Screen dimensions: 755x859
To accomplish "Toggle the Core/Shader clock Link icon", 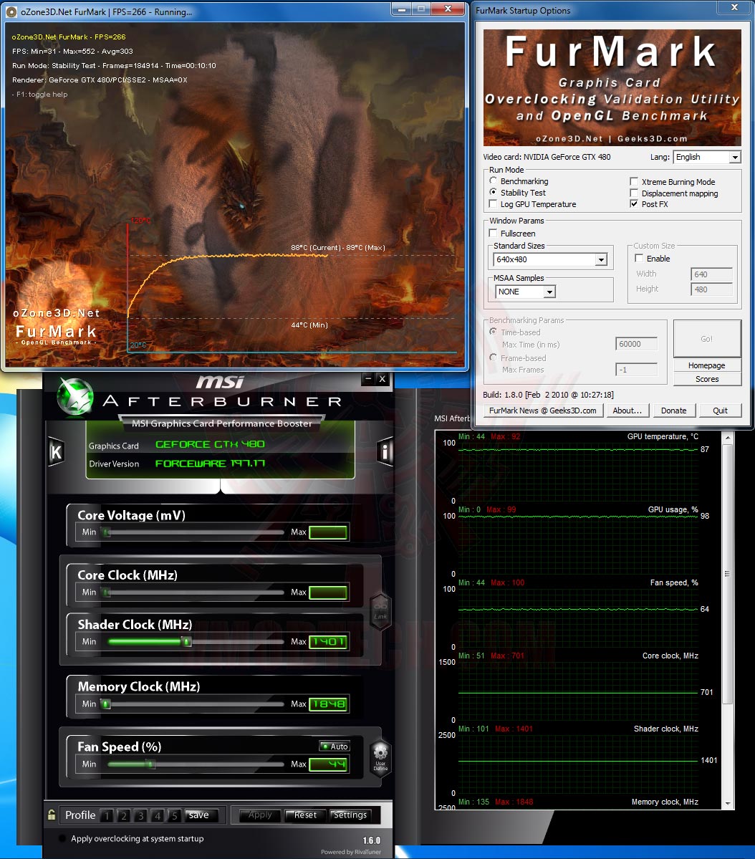I will pyautogui.click(x=380, y=611).
